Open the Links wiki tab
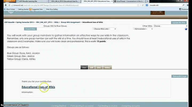This screenshot has width=192, height=107. click(x=99, y=68)
